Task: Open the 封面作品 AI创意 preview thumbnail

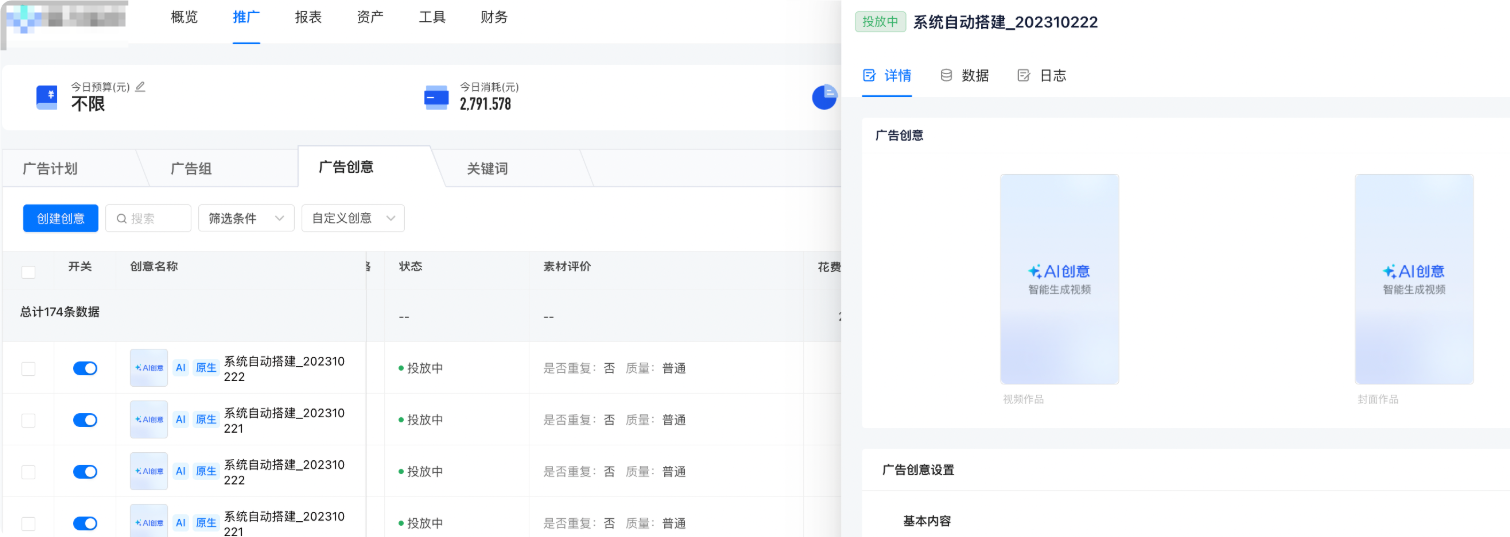Action: point(1414,279)
